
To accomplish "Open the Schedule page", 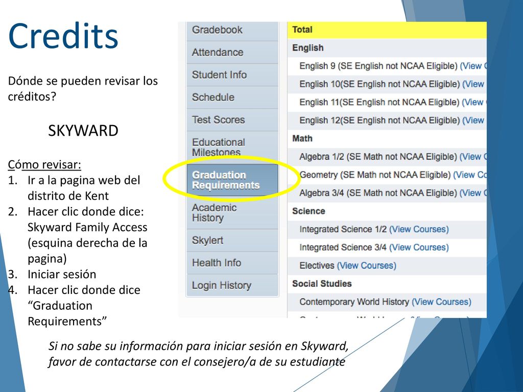I will (x=232, y=97).
